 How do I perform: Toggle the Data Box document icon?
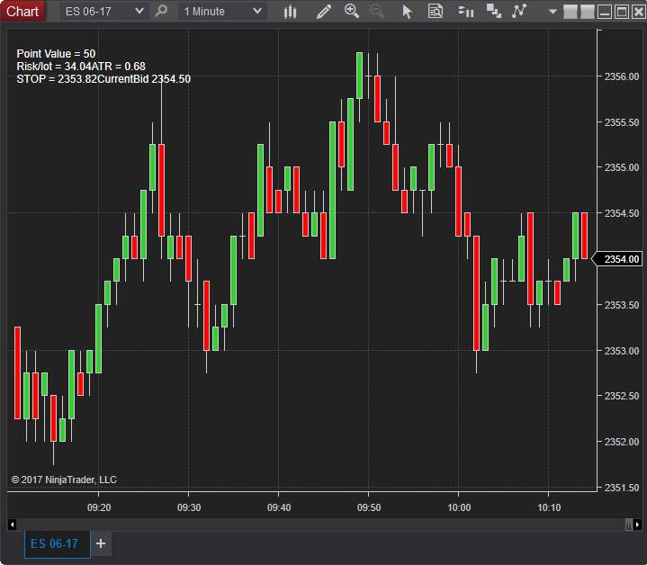pos(436,11)
